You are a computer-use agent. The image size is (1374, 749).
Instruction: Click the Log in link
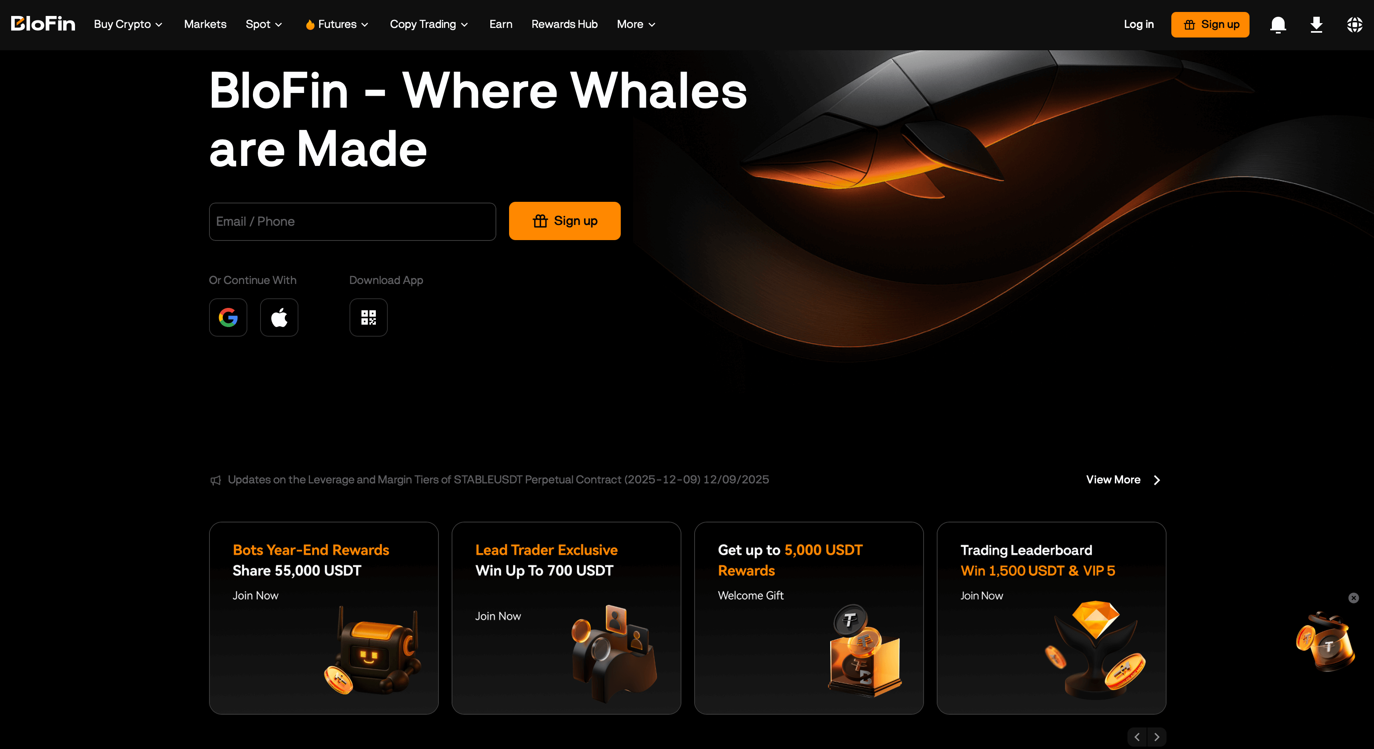1139,24
